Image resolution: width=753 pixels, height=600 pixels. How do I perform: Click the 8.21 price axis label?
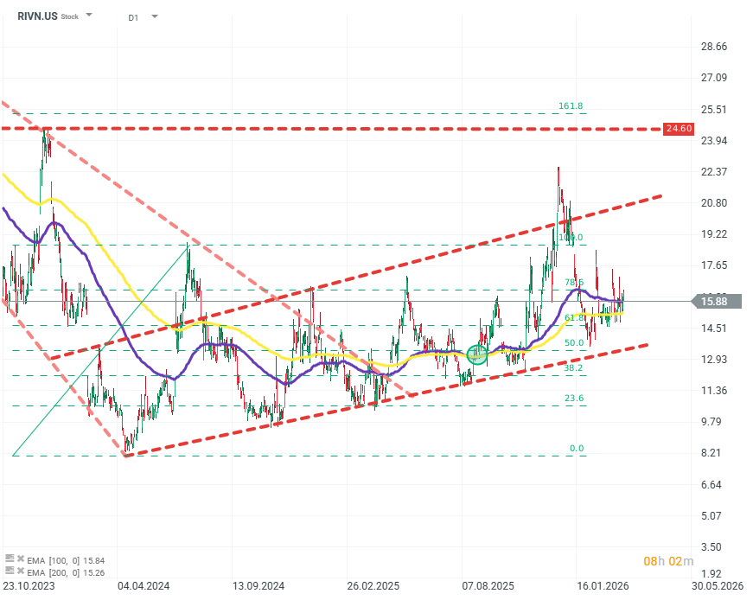pyautogui.click(x=712, y=453)
